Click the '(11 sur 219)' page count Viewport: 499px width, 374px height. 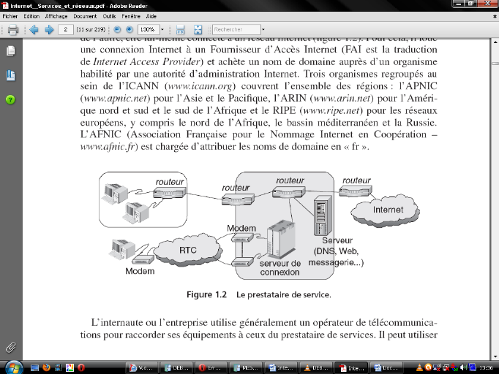pyautogui.click(x=91, y=29)
